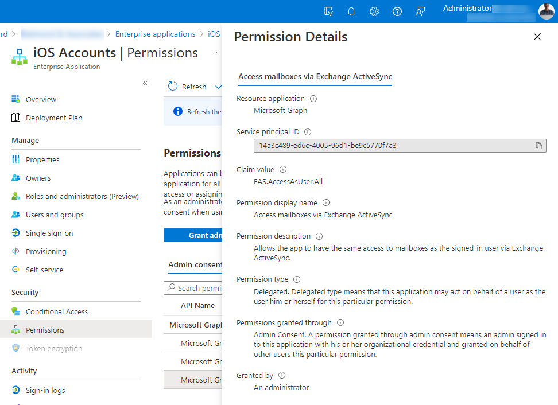Click the Single sign-on icon
Image resolution: width=558 pixels, height=405 pixels.
(x=15, y=233)
